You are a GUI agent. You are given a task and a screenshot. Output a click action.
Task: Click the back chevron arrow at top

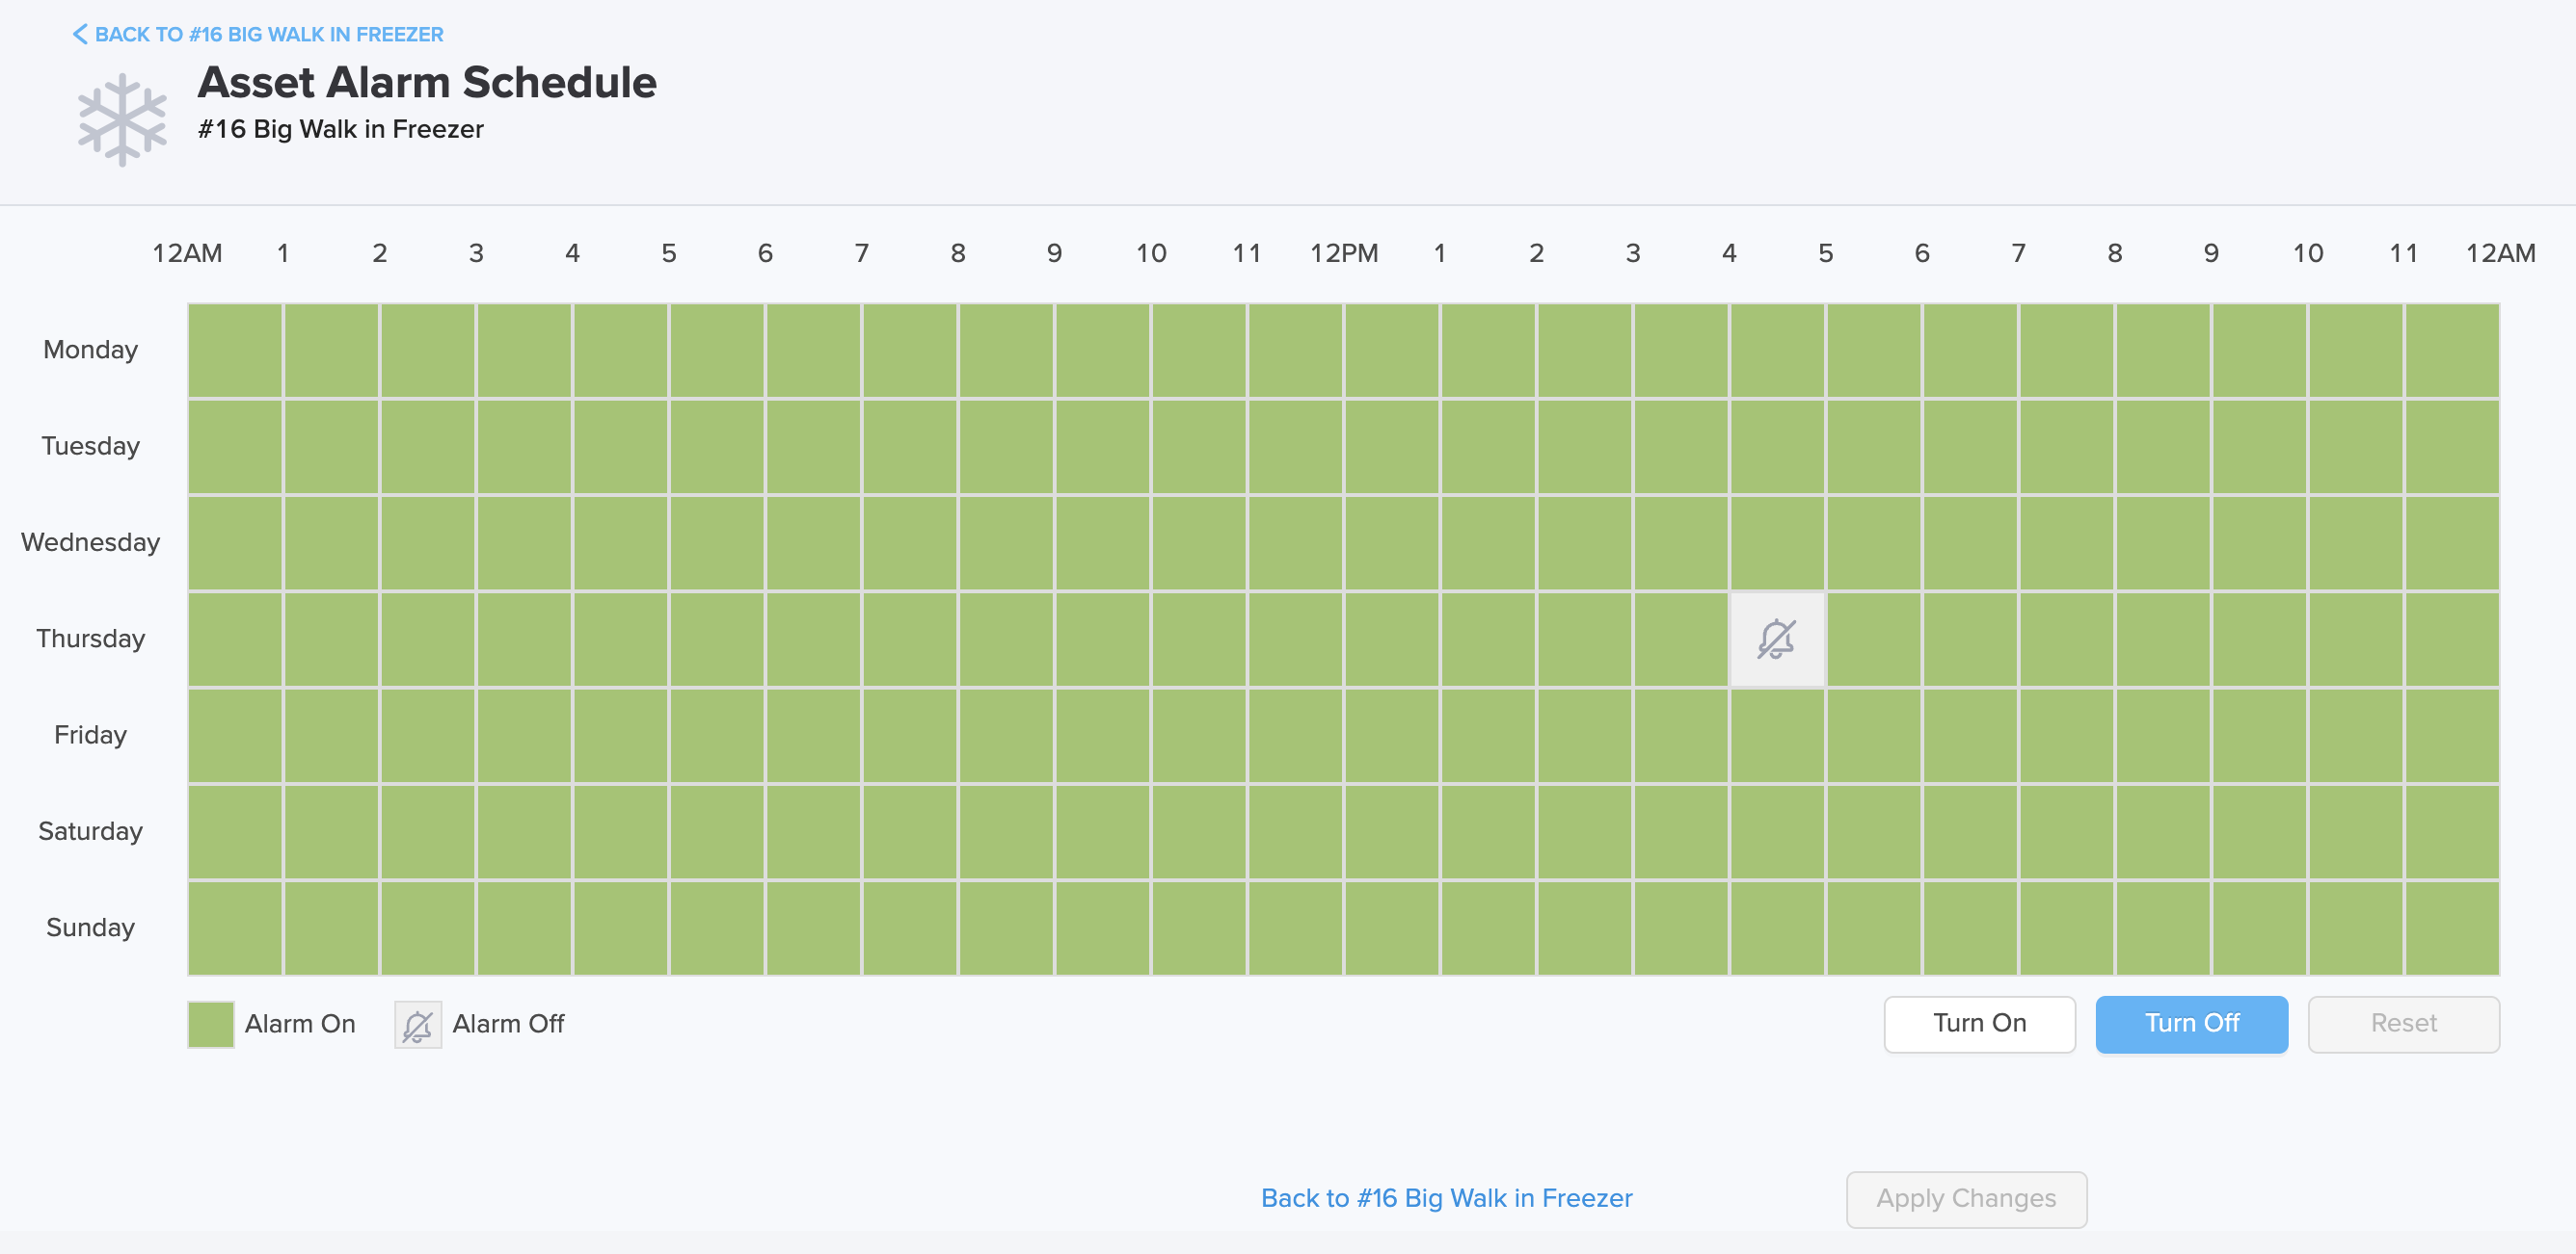coord(80,34)
